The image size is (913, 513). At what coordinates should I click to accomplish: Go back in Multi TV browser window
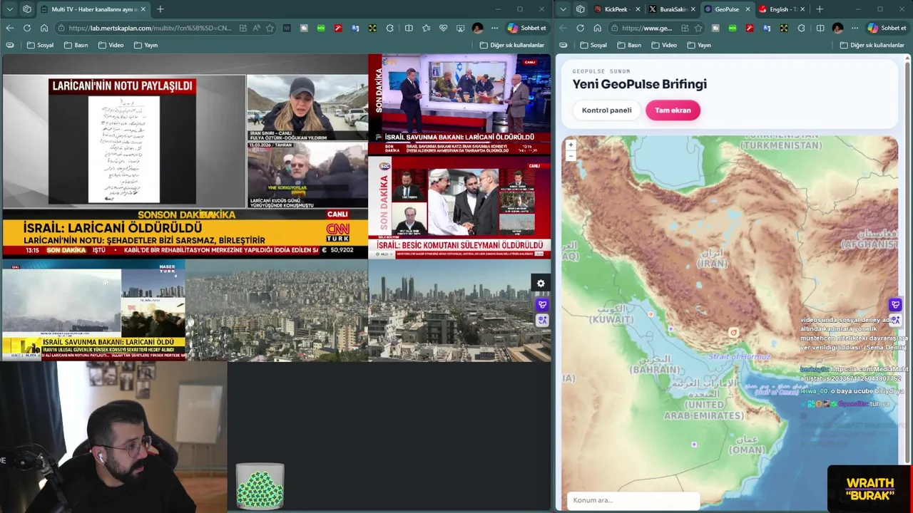tap(9, 28)
